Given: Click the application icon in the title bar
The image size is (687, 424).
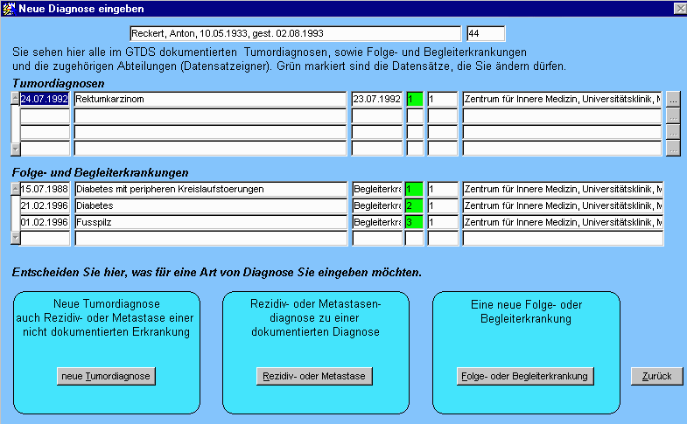Looking at the screenshot, I should (9, 8).
